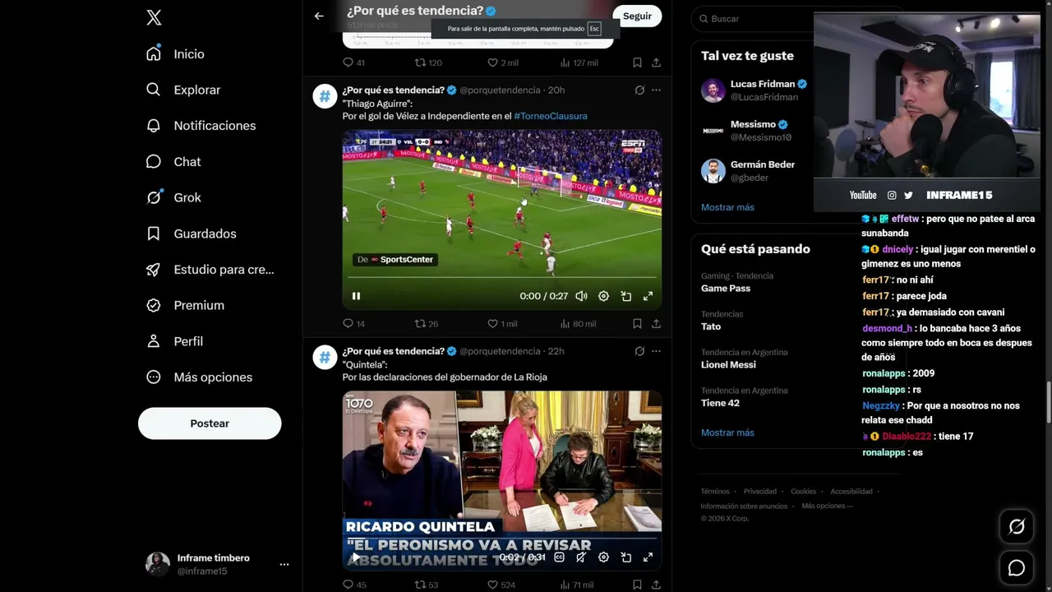This screenshot has width=1052, height=592.
Task: Open picture-in-picture on the Vélez goal video
Action: tap(625, 296)
